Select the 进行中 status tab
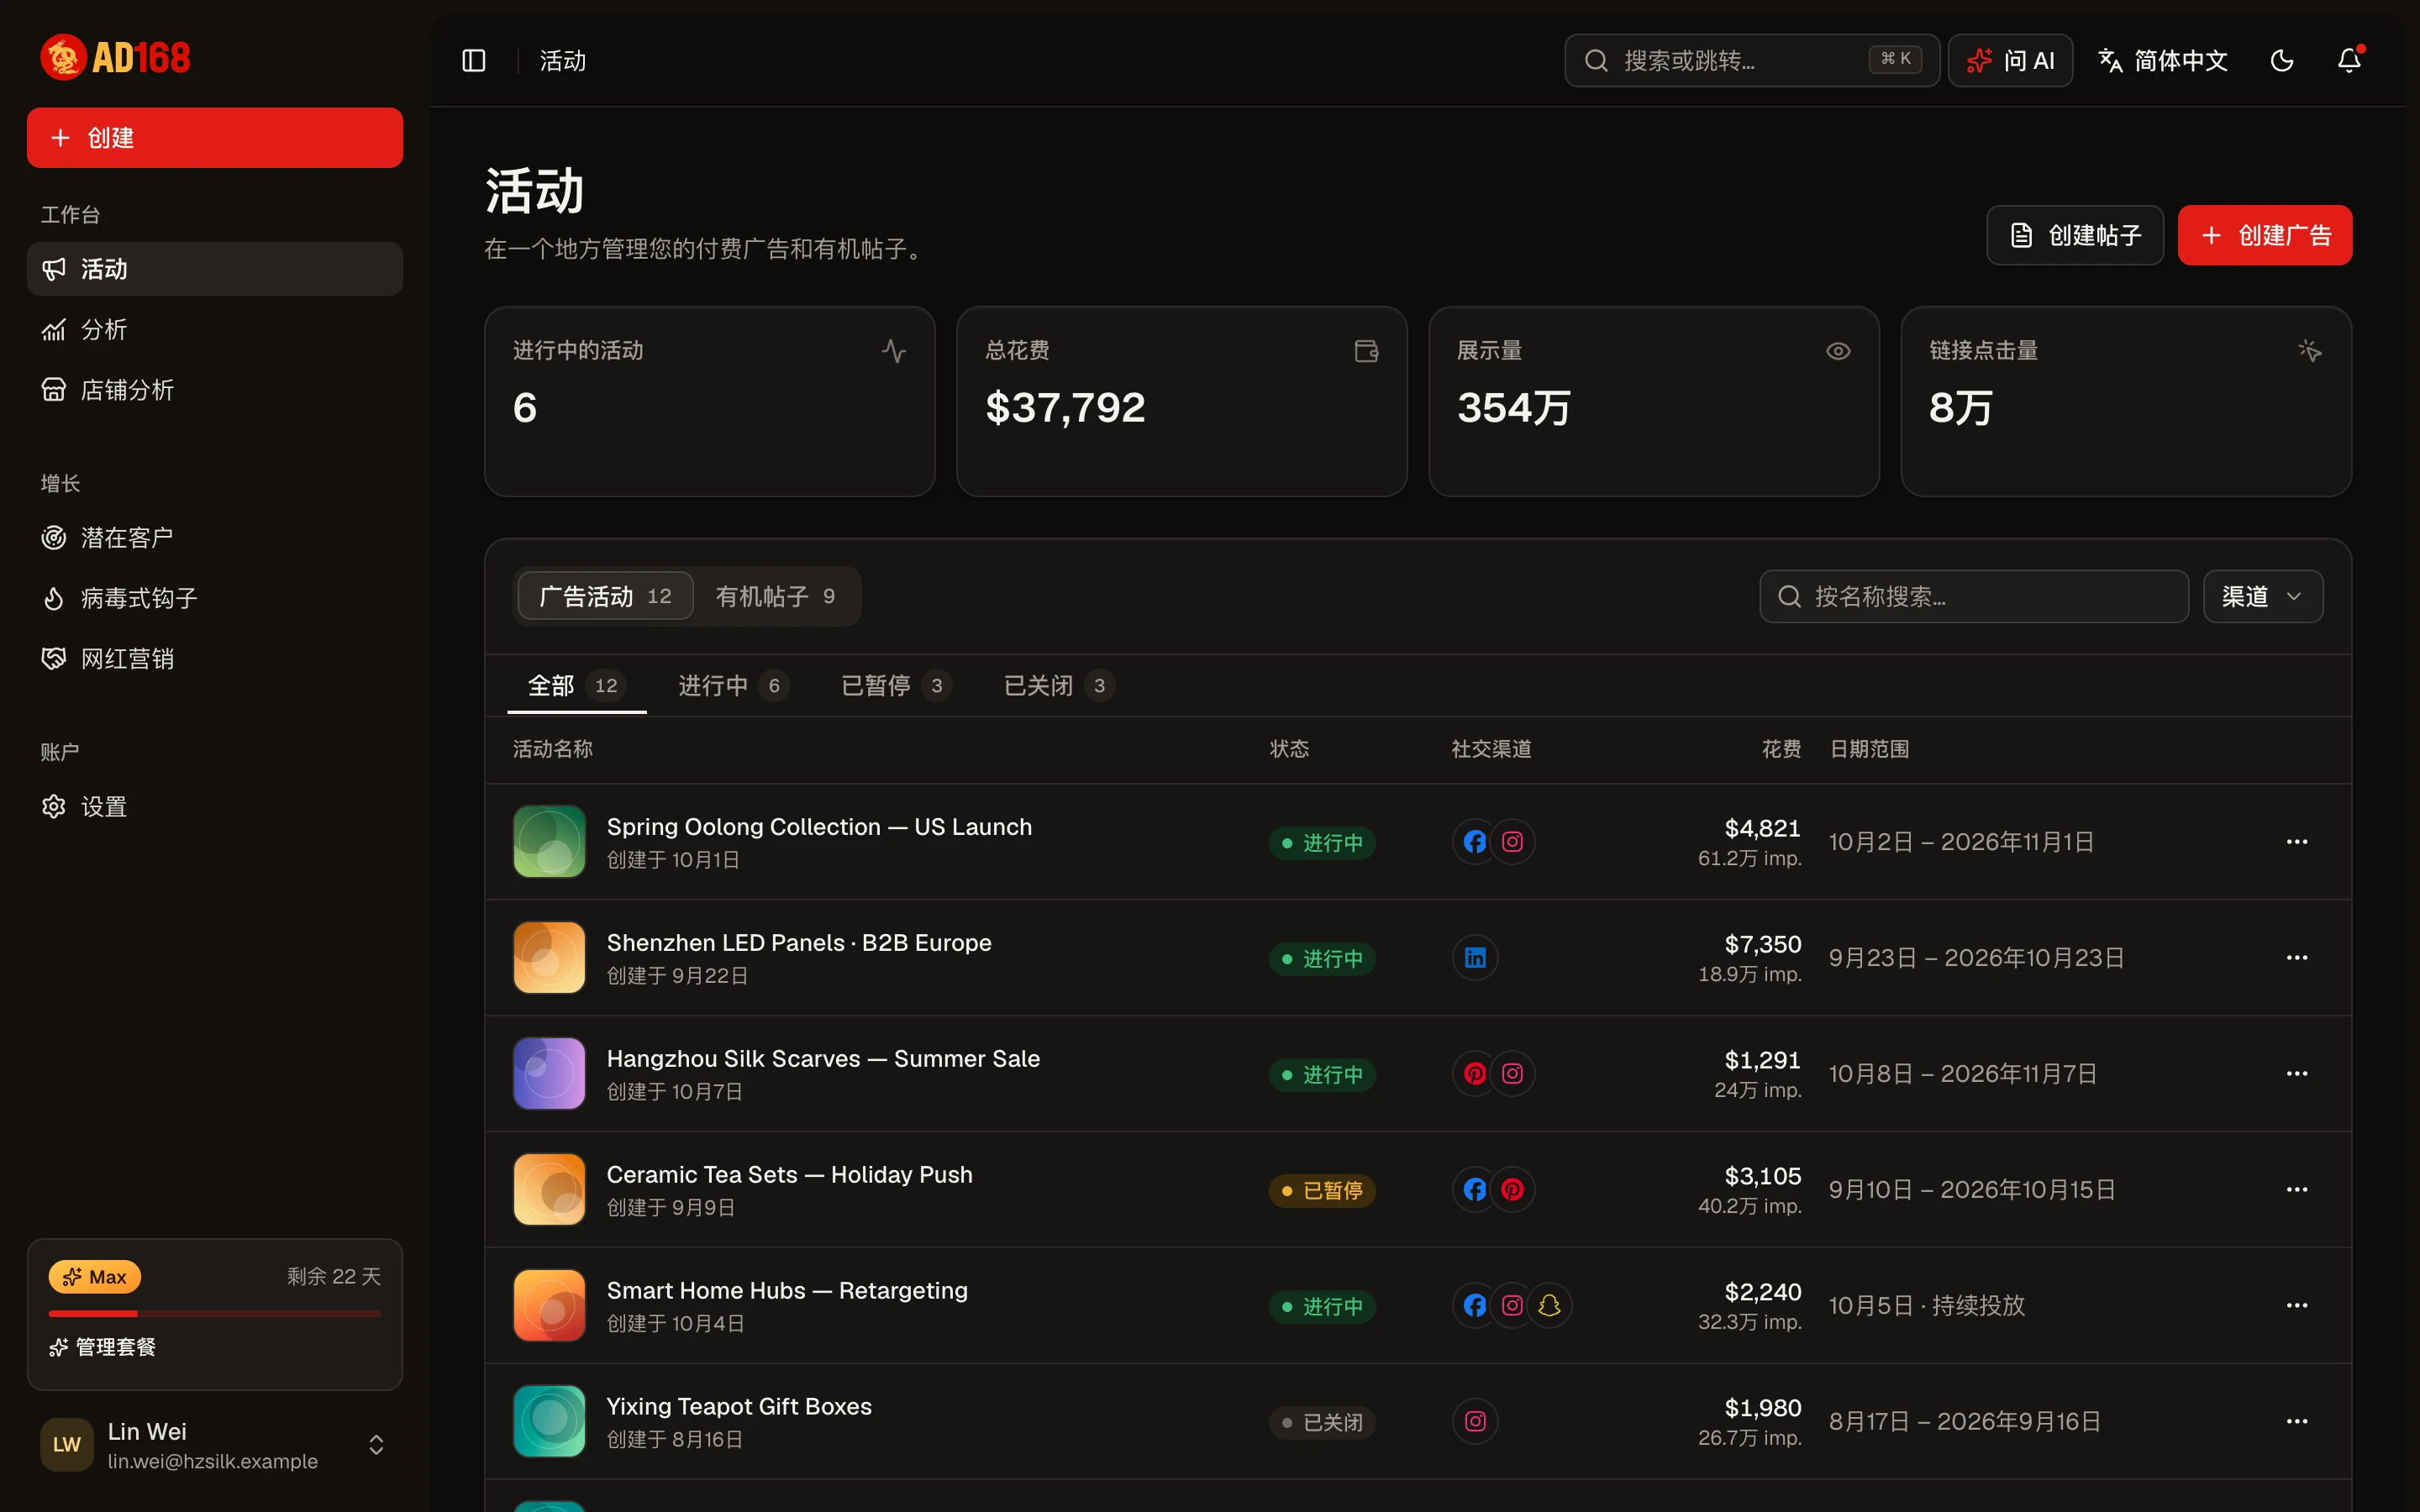This screenshot has height=1512, width=2420. tap(733, 686)
